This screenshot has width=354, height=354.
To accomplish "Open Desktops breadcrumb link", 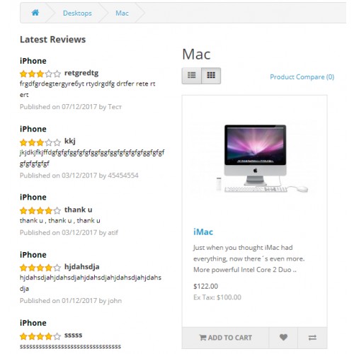I will tap(77, 13).
